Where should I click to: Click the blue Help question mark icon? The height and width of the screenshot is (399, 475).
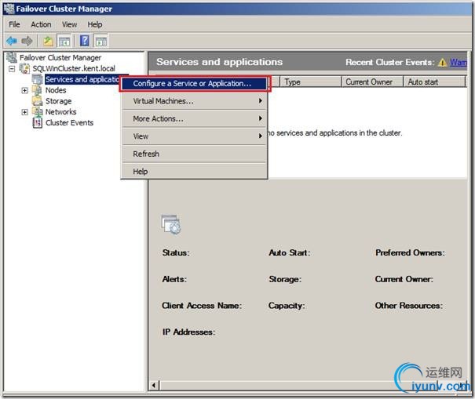pos(84,41)
